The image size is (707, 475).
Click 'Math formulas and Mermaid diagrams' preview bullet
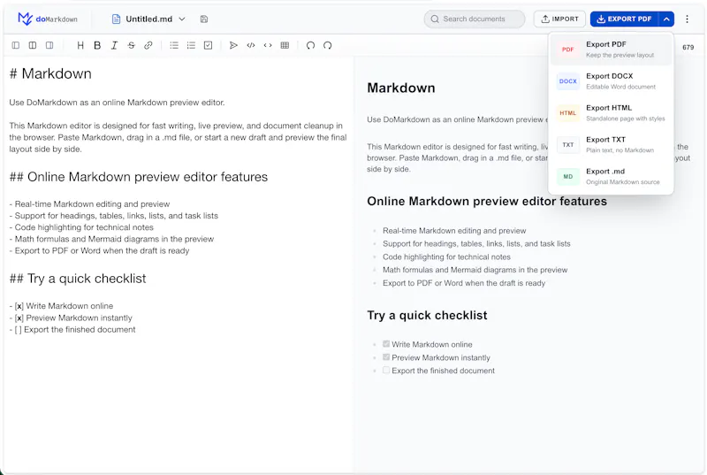click(475, 270)
